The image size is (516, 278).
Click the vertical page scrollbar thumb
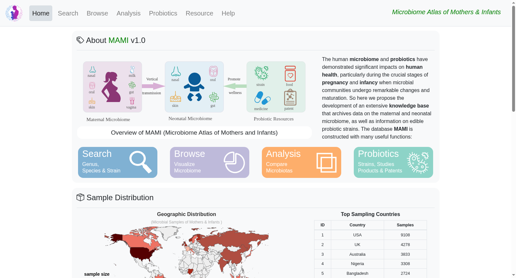(513, 59)
